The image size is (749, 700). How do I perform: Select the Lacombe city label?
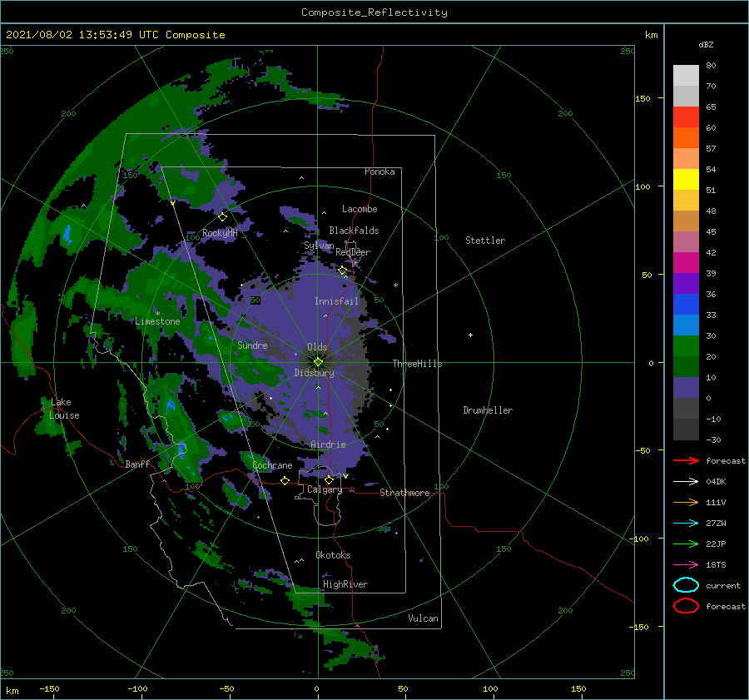click(360, 209)
